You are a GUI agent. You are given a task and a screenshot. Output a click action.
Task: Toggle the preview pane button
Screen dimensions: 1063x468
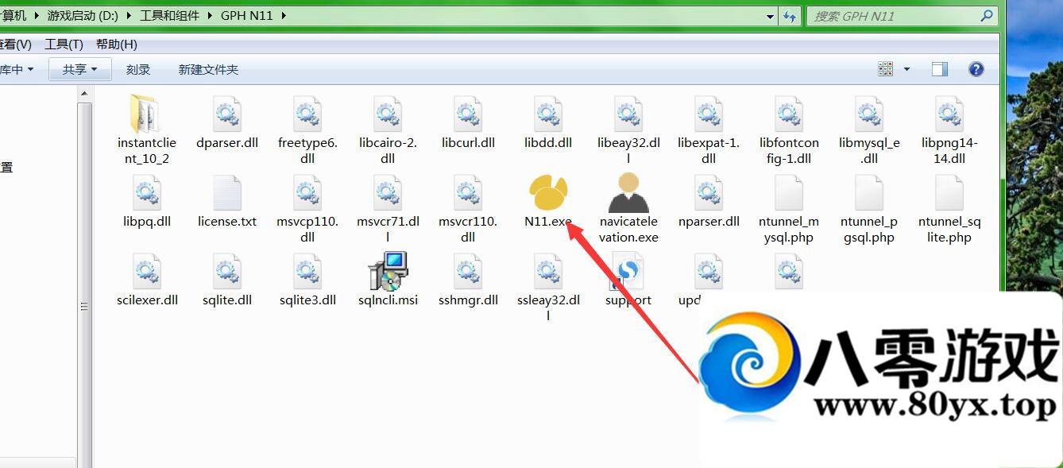(940, 69)
